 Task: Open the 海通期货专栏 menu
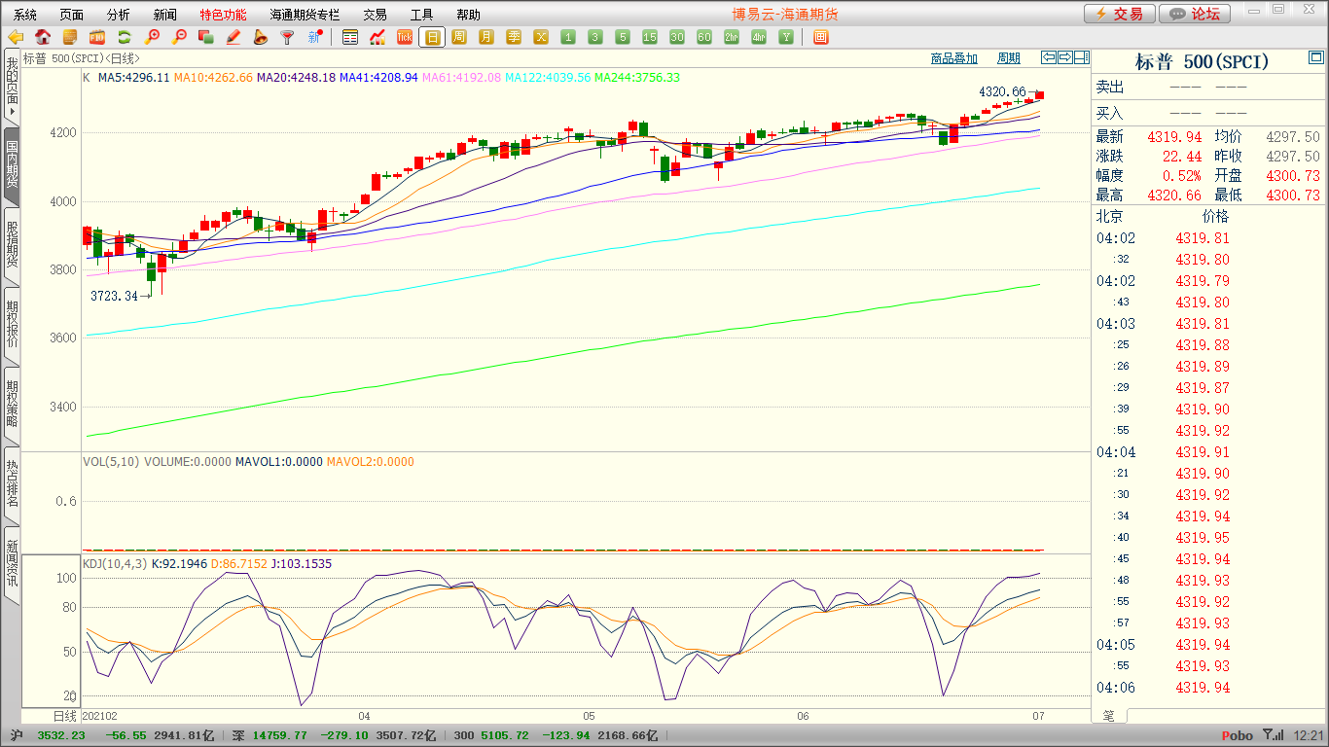click(305, 15)
